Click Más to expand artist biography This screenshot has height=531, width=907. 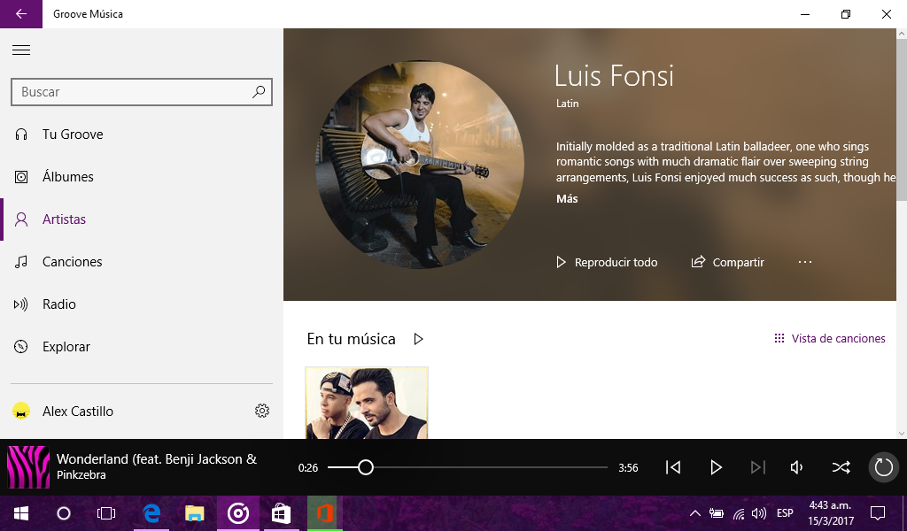click(567, 199)
